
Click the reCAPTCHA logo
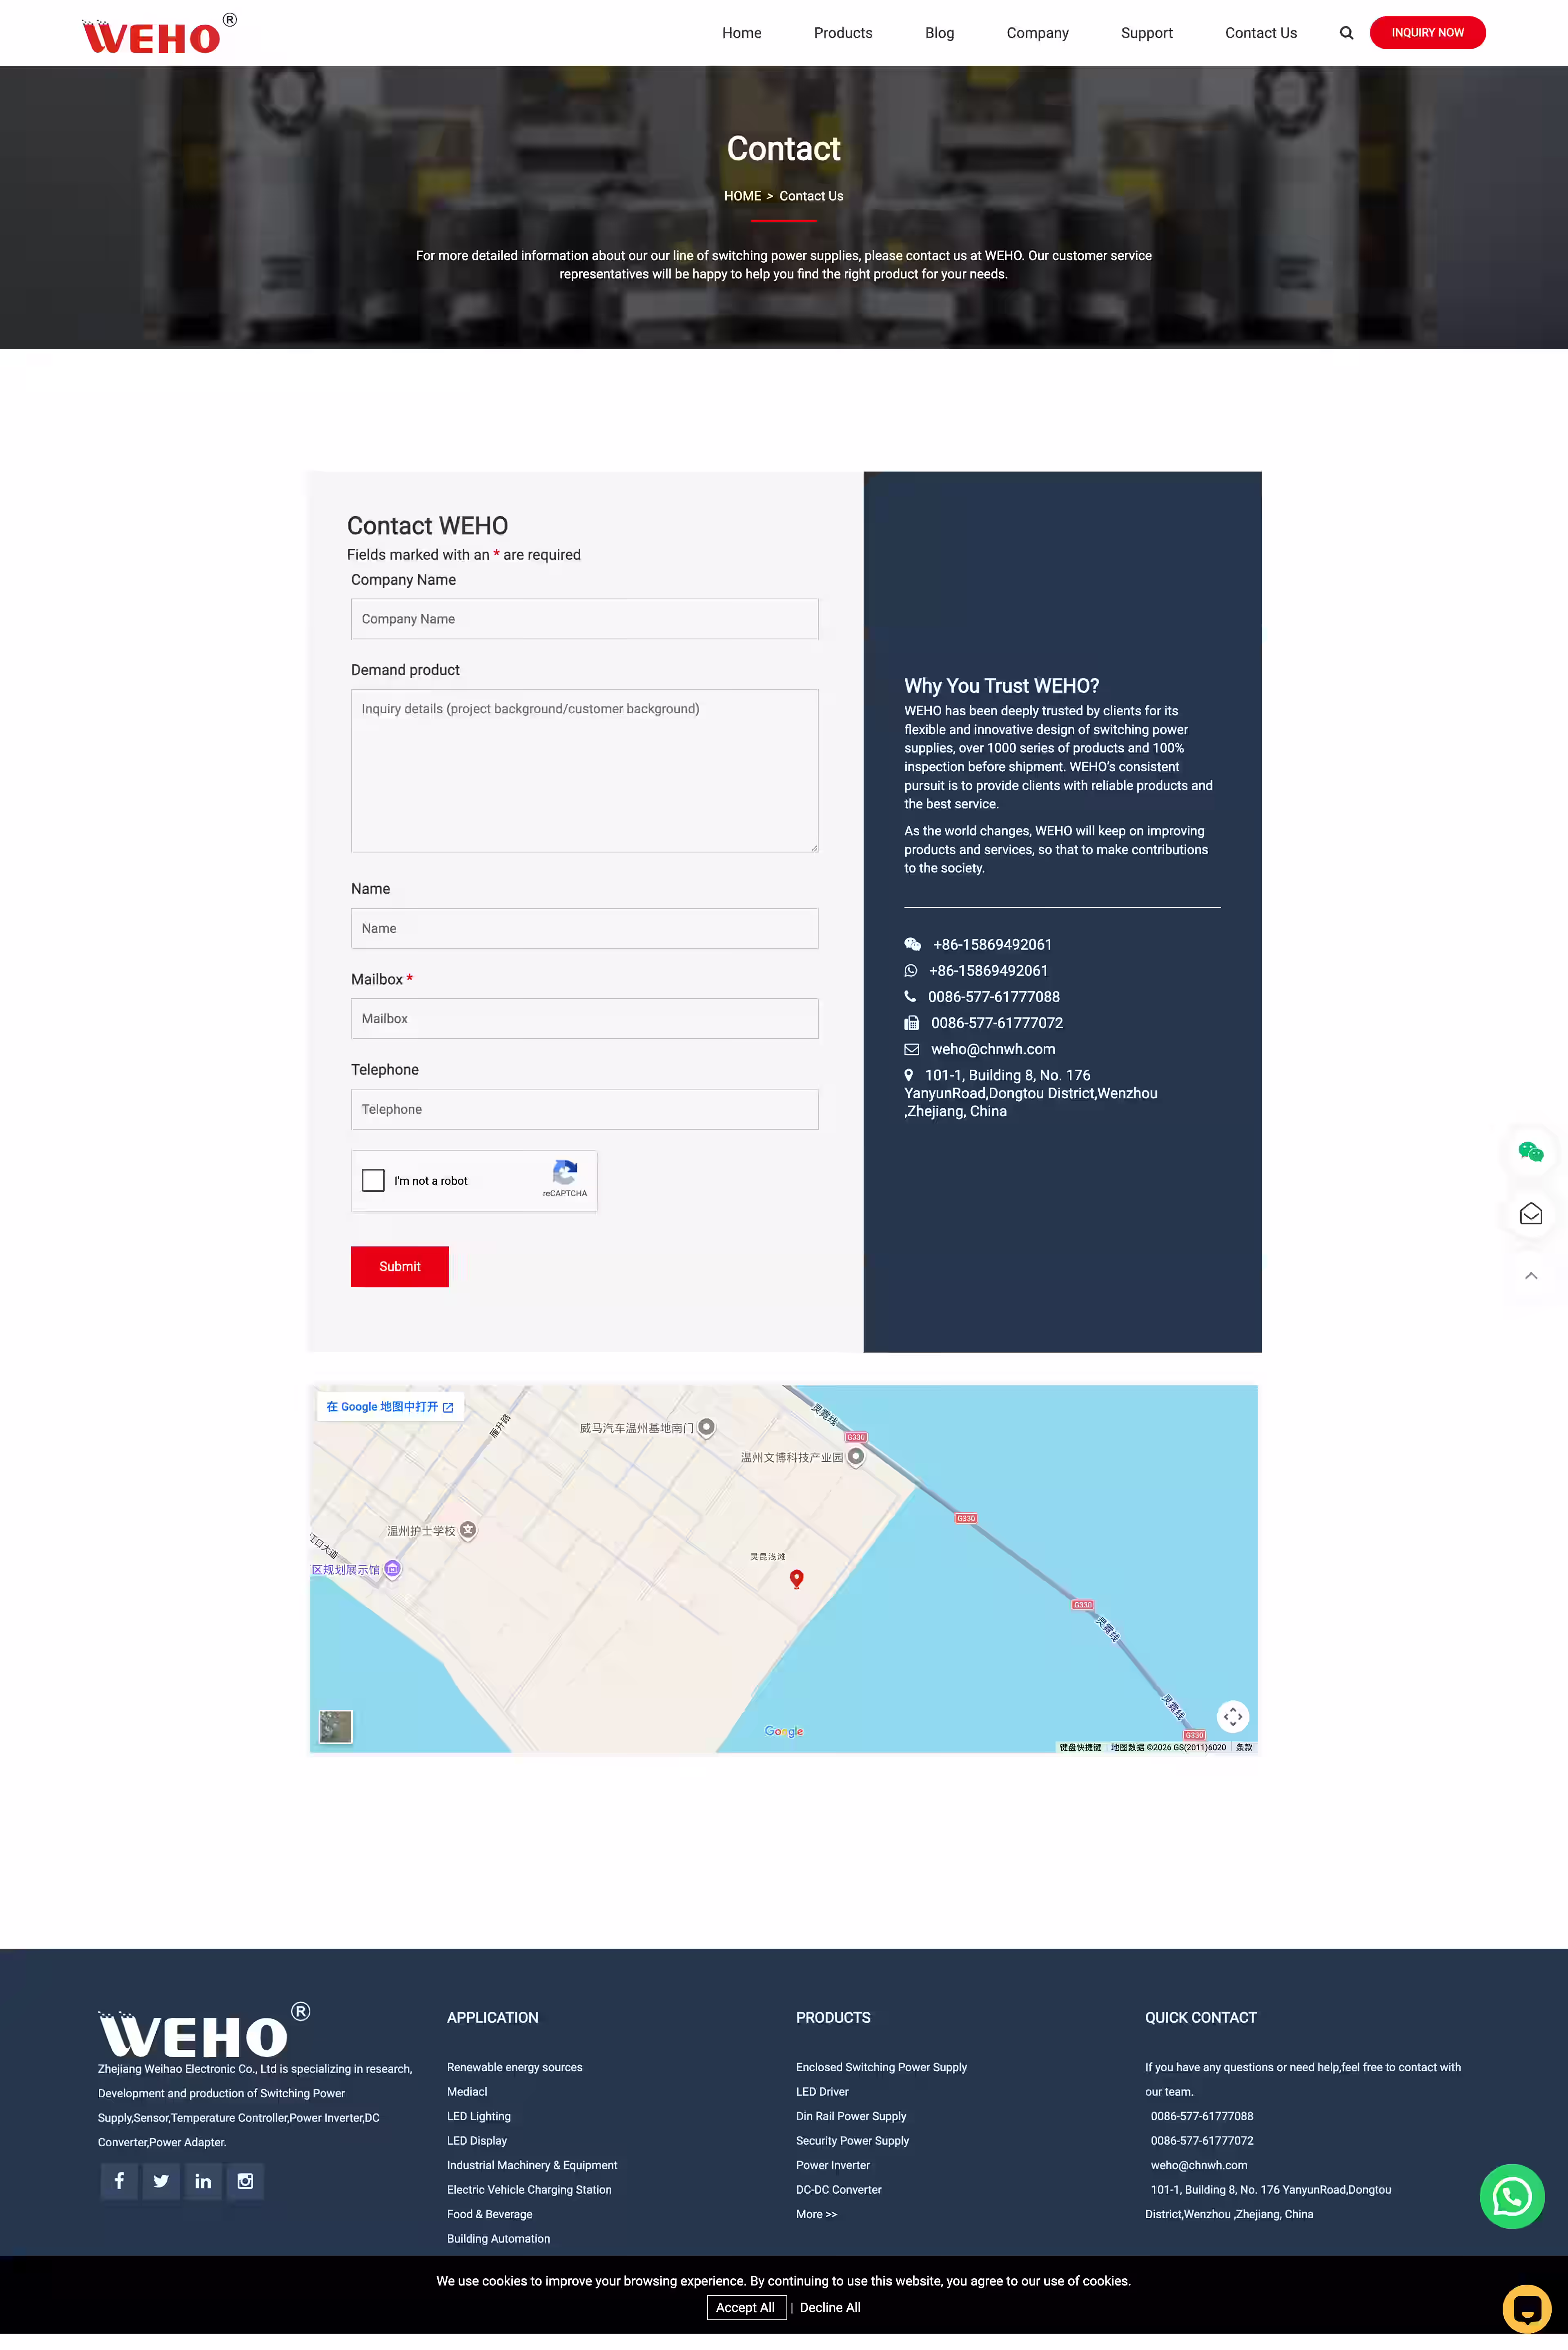pyautogui.click(x=565, y=1173)
